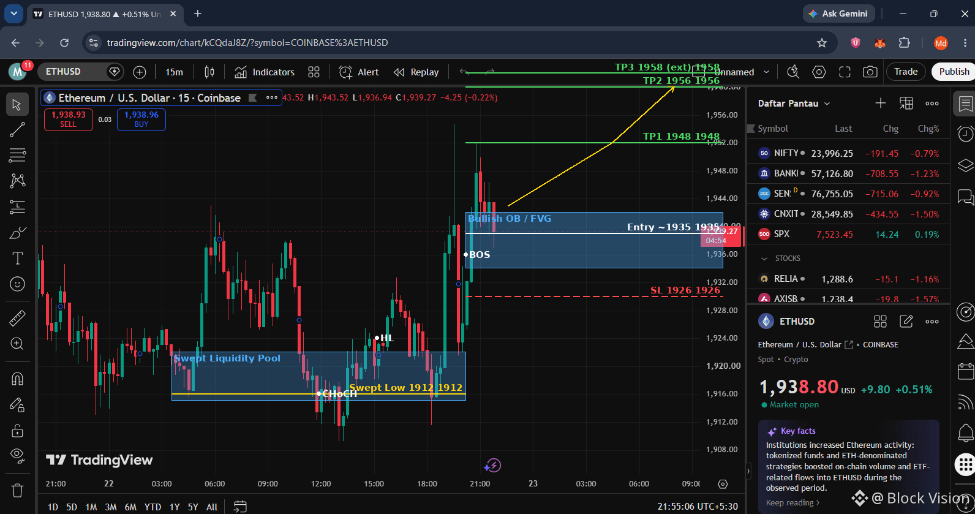Click the Trade button

[x=906, y=72]
